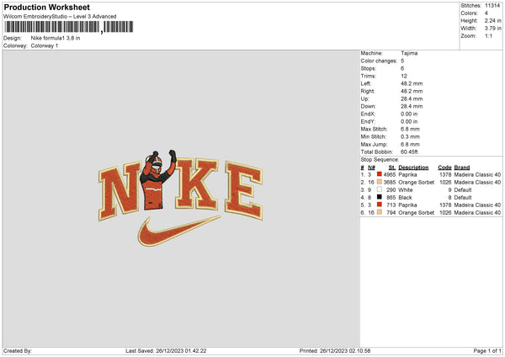
Task: Click the Left value '48.2 mm'
Action: pyautogui.click(x=412, y=83)
